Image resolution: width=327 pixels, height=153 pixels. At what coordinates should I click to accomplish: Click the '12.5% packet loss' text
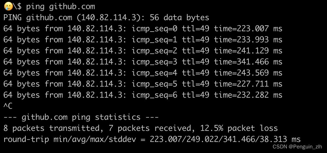239,128
